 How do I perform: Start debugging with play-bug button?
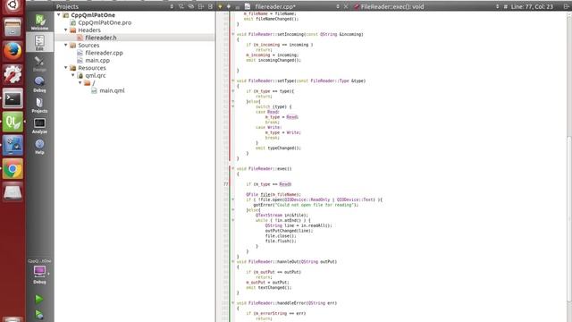[39, 314]
